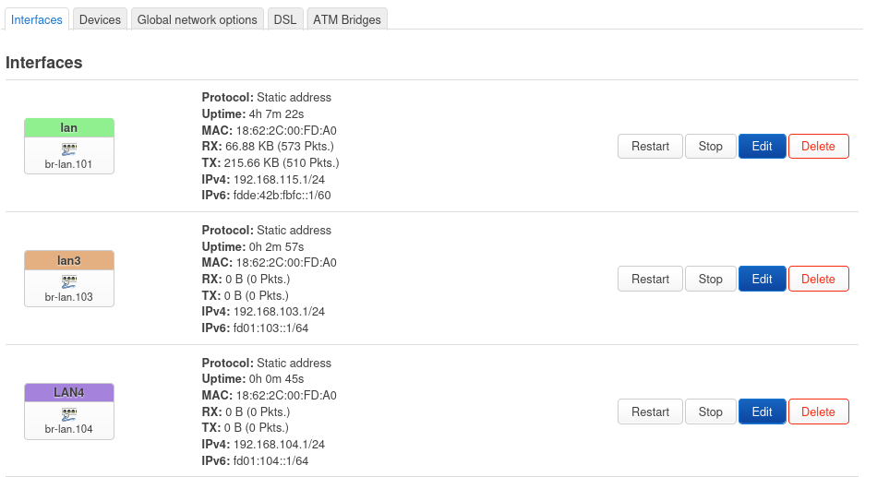Viewport: 877px width, 477px height.
Task: Select the DSL tab
Action: (x=285, y=19)
